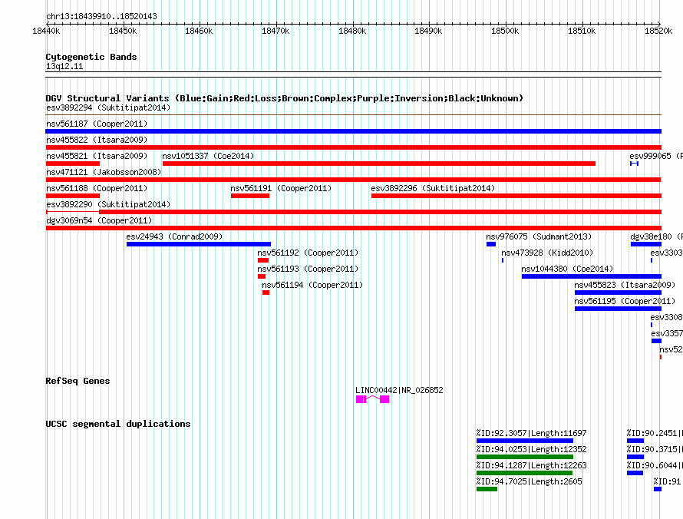The image size is (683, 519).
Task: Click the UCSC segmental duplications track title
Action: tap(118, 424)
